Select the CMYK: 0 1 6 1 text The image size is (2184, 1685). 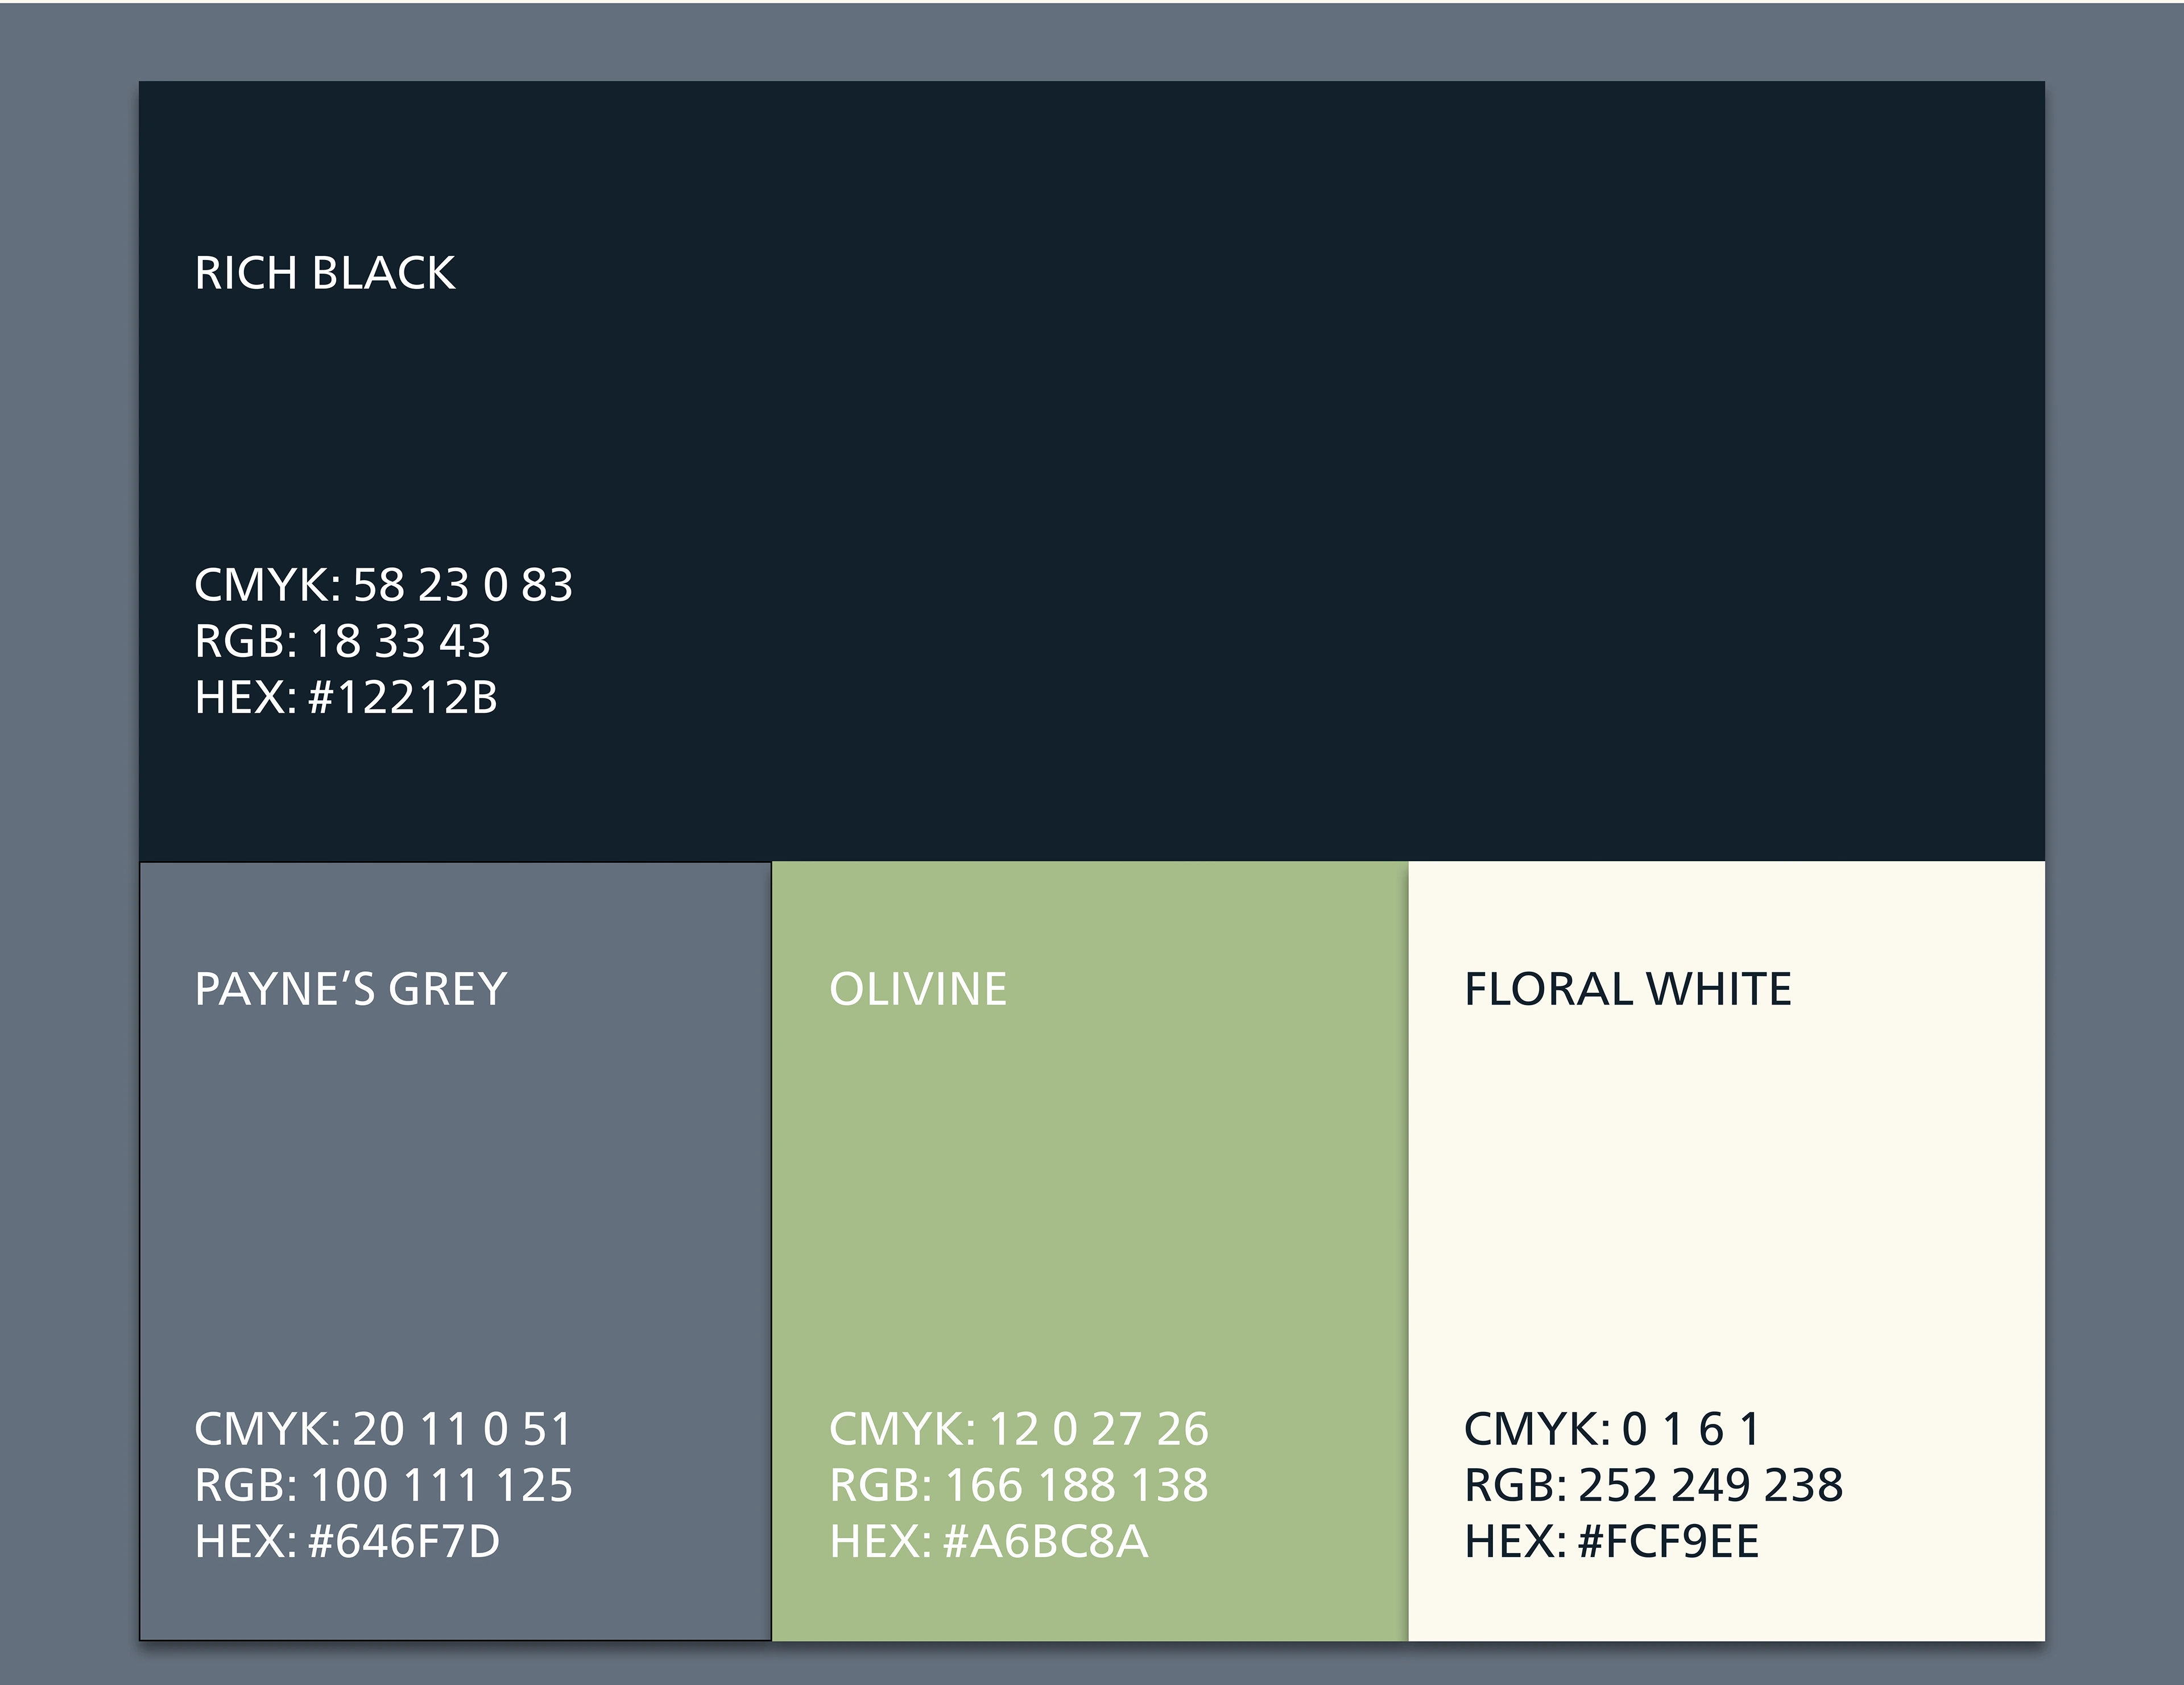1611,1429
